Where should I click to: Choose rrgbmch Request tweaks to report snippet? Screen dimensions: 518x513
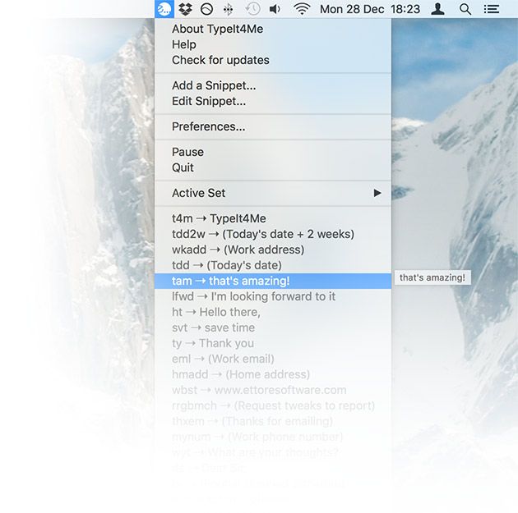(273, 405)
